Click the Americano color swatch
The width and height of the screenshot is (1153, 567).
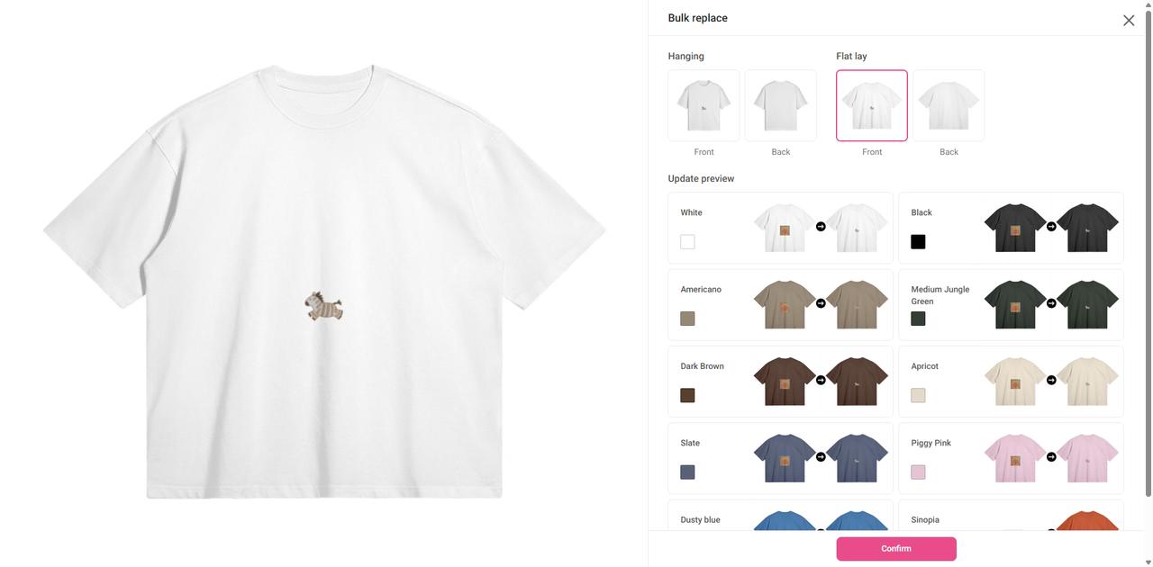[687, 319]
